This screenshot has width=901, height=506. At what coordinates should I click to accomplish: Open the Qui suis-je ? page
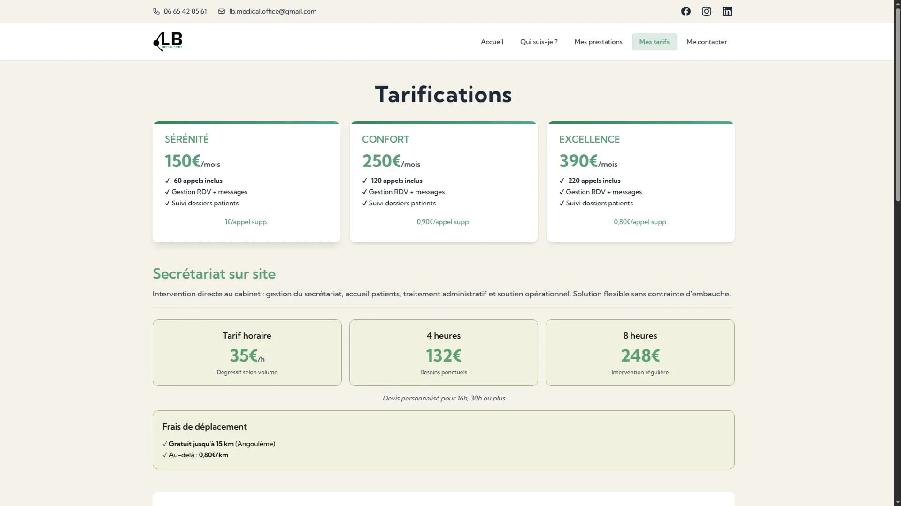pyautogui.click(x=539, y=42)
